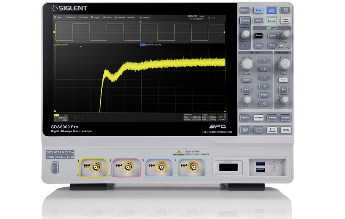Toggle channel 3 panel button

coord(264,77)
